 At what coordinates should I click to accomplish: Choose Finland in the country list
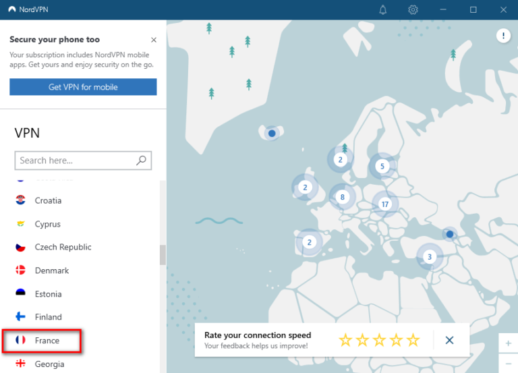[x=48, y=317]
